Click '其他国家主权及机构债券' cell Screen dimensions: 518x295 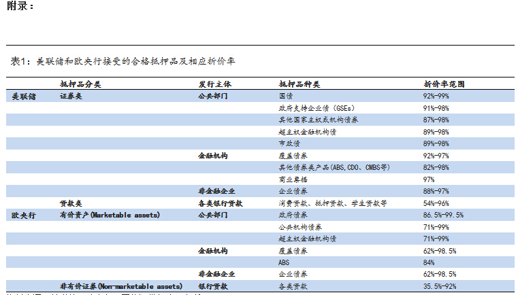tap(319, 120)
